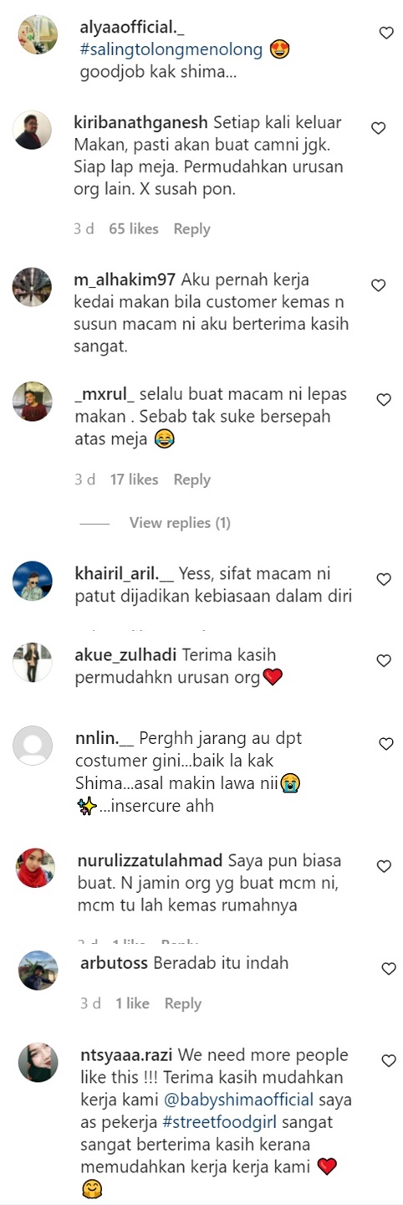View the 65 likes on kiribanathganesh's comment

134,228
